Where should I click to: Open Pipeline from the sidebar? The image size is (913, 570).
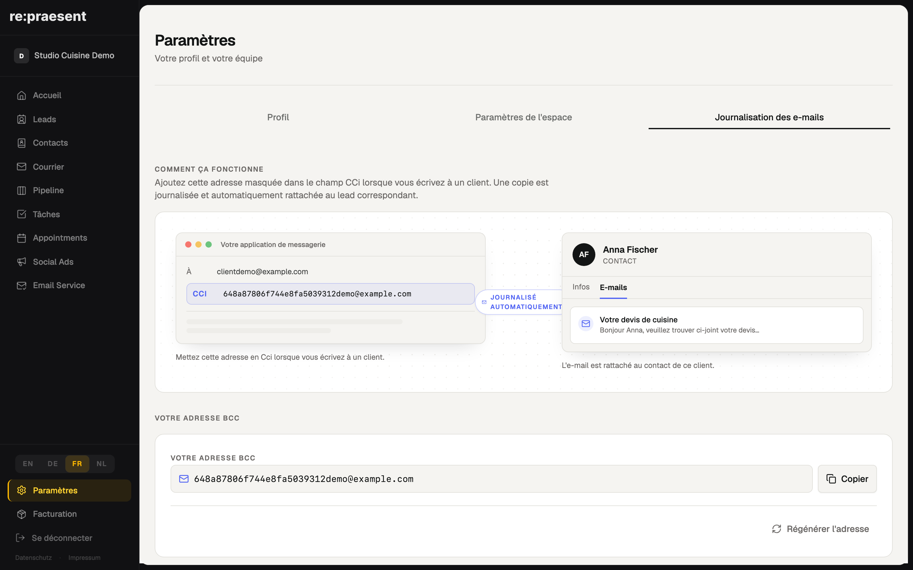point(69,190)
